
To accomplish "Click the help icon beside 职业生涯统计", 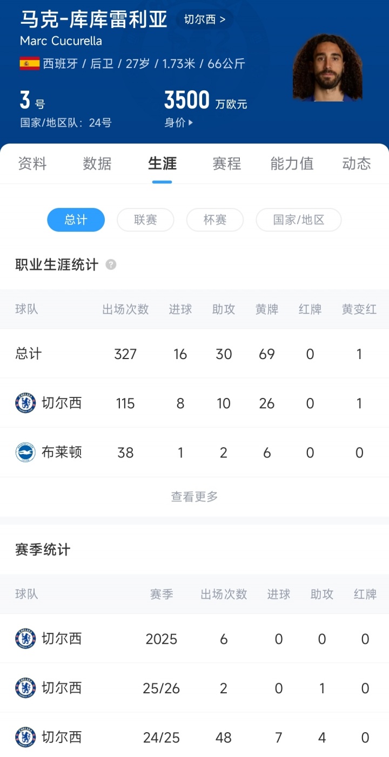I will click(x=111, y=265).
